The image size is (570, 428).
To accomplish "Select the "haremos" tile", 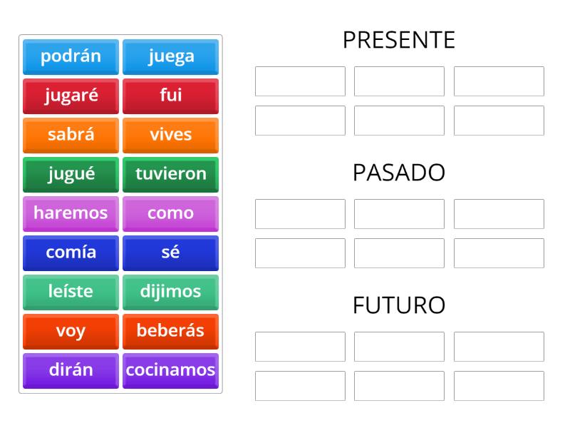I will 70,213.
